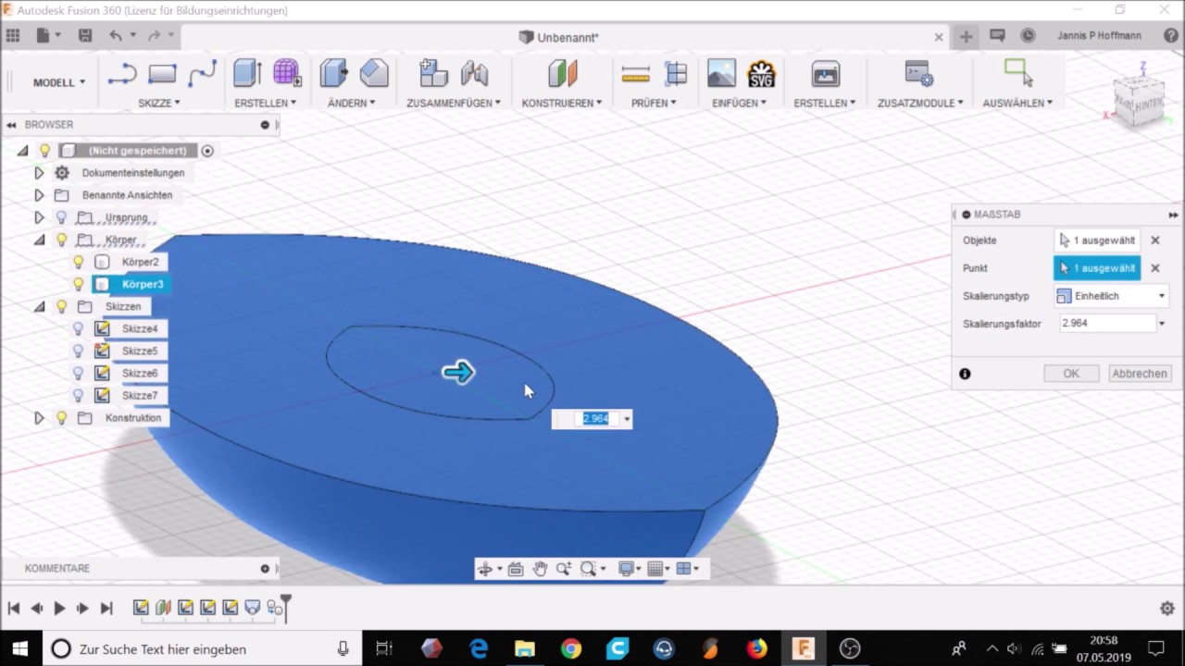Toggle visibility bulb of Skizze4

(x=79, y=328)
